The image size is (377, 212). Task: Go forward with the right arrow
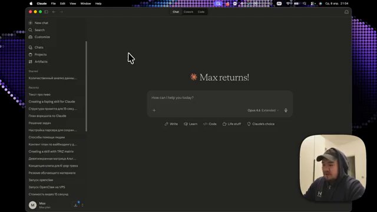(x=61, y=12)
